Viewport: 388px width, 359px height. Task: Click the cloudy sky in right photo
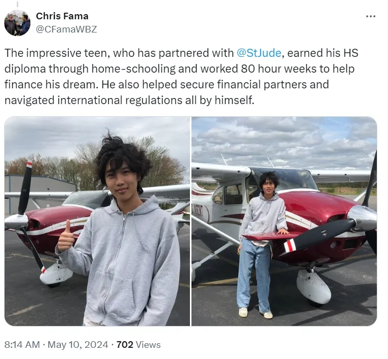coord(284,141)
